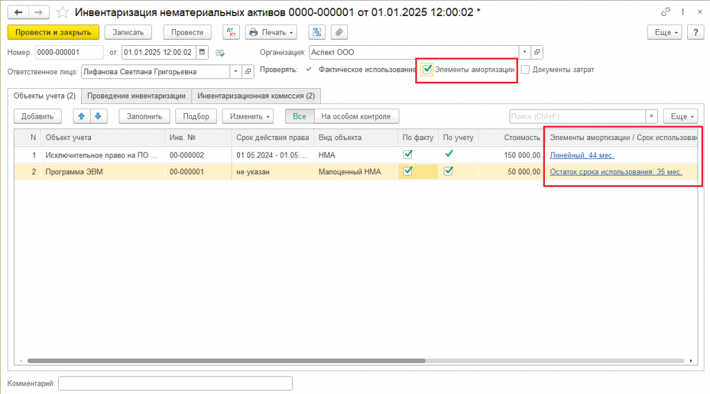
Task: Open the organization Аспект ООО card icon
Action: (x=537, y=52)
